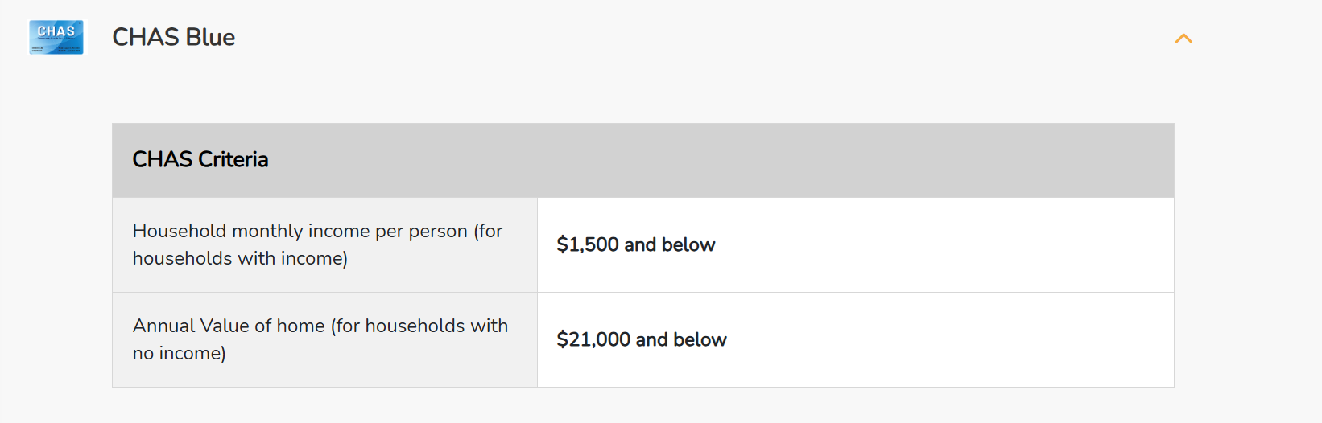
Task: Click the $1,500 and below value
Action: [x=636, y=244]
